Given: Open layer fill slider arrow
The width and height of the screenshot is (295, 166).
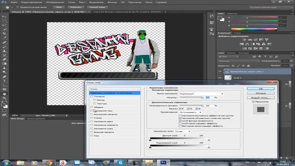Looking at the screenshot, I should coord(291,65).
